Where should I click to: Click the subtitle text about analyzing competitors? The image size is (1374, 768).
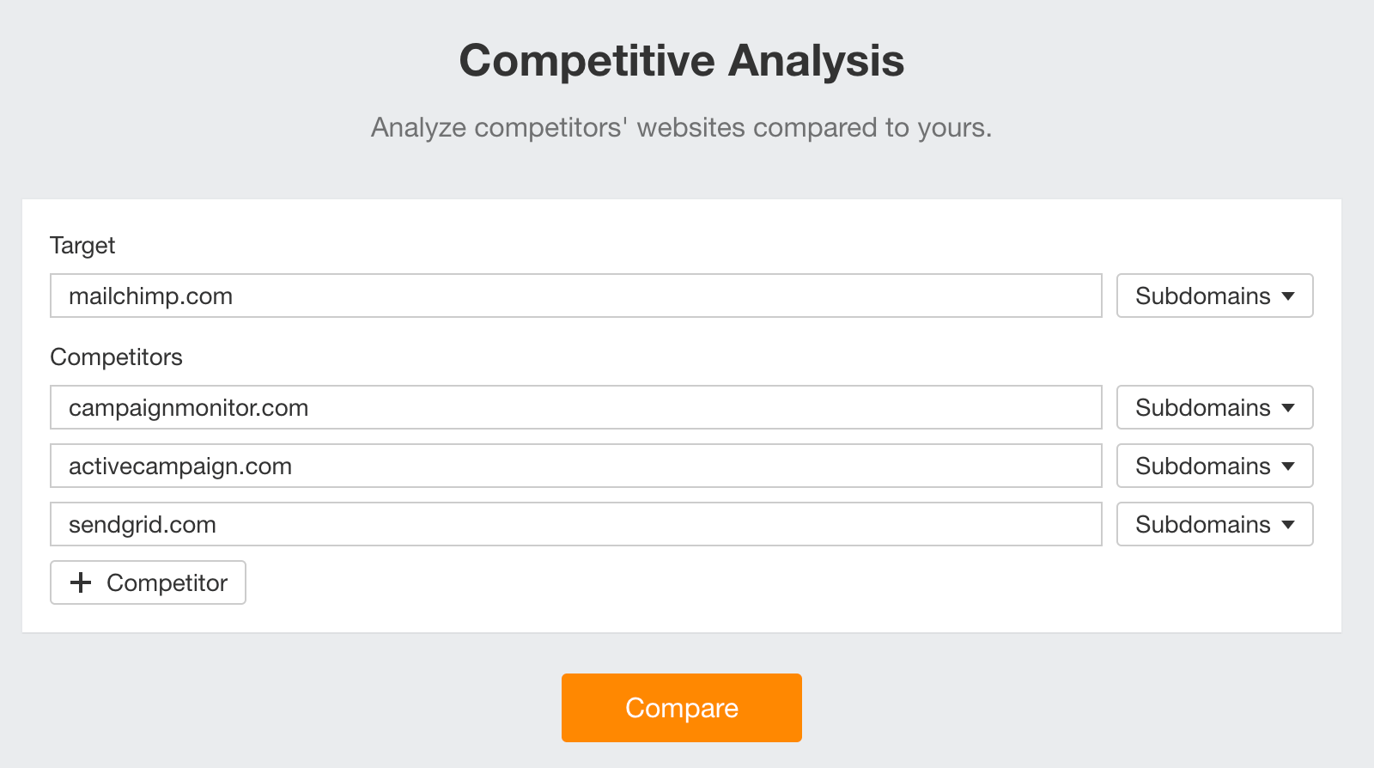(x=682, y=127)
